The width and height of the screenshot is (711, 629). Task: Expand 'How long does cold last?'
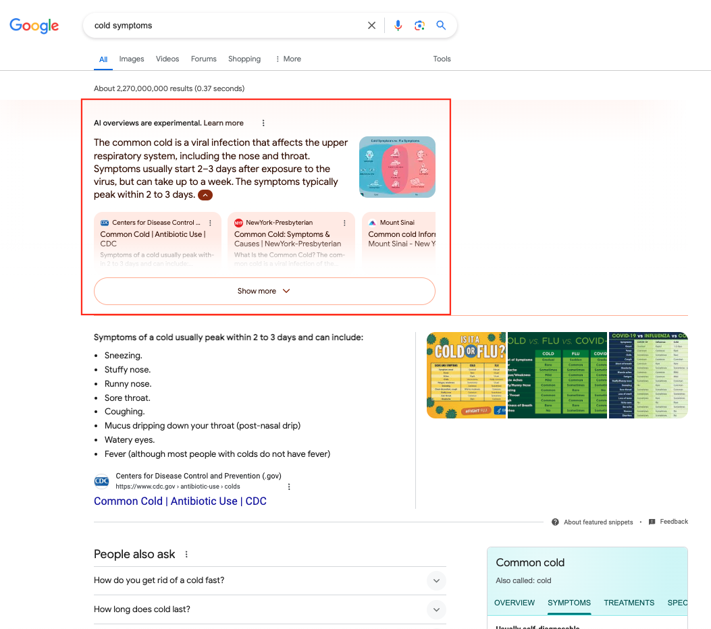click(x=436, y=609)
